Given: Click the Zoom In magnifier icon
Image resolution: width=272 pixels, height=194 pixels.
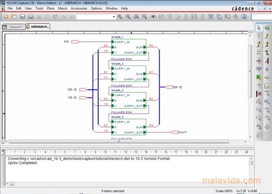Looking at the screenshot, I should (x=120, y=16).
